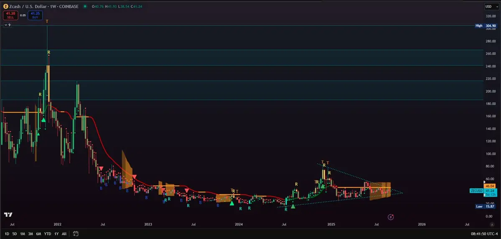Click the High 304.90 price label

(486, 25)
